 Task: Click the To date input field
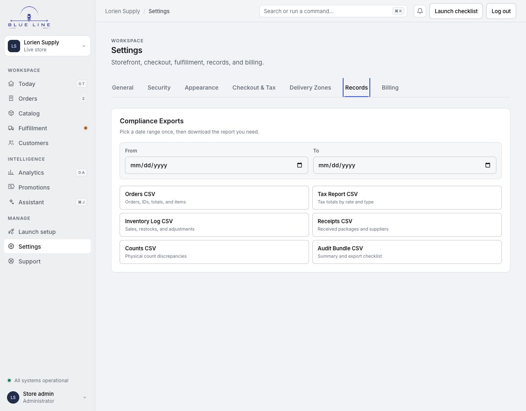pos(405,165)
